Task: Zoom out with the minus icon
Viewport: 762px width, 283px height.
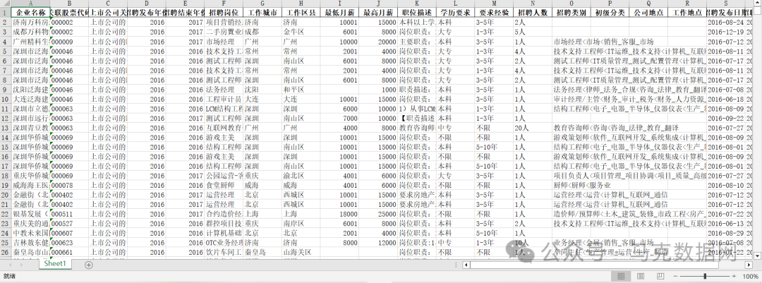Action: point(675,276)
